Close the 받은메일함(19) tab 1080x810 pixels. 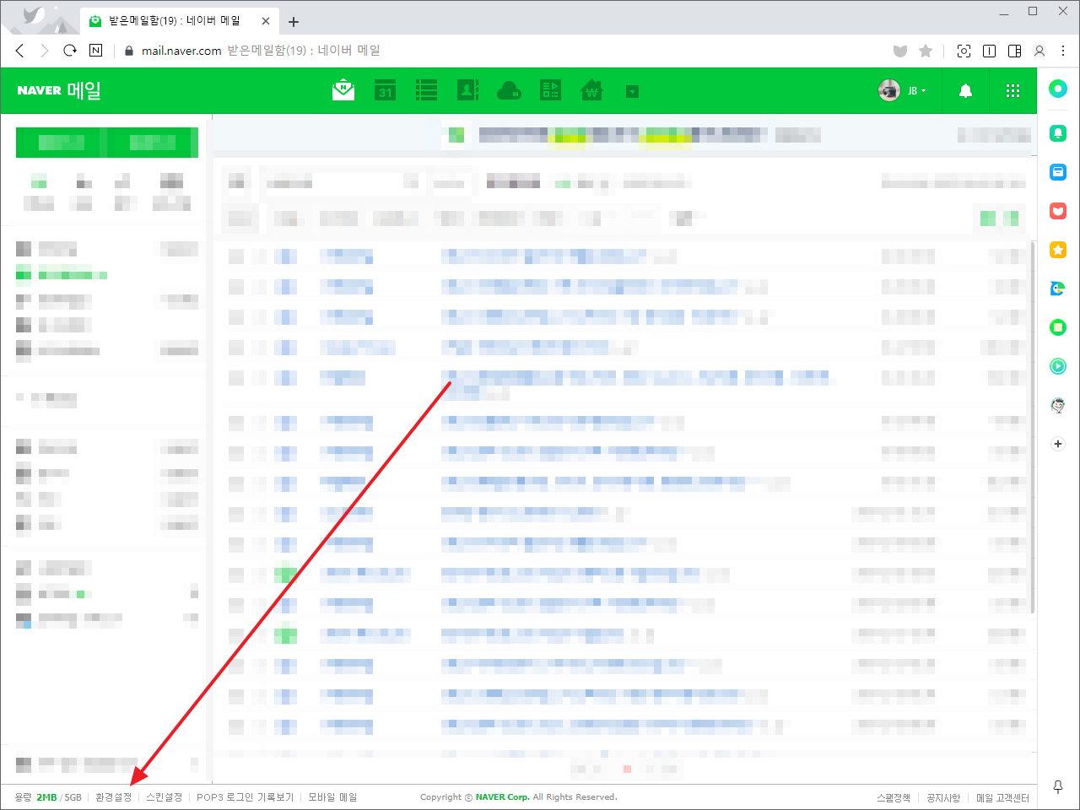click(266, 21)
